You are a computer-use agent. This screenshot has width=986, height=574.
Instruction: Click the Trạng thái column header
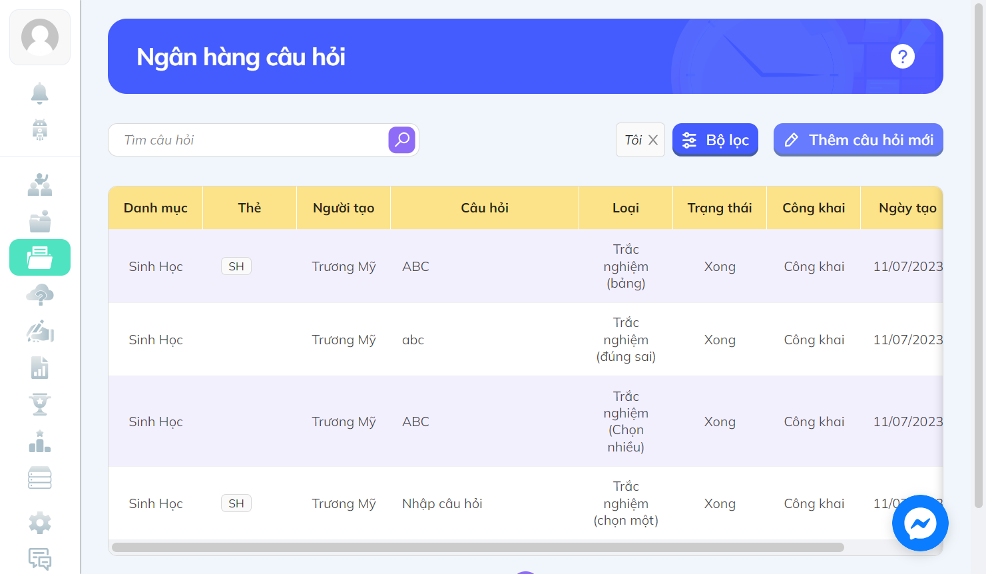coord(720,208)
